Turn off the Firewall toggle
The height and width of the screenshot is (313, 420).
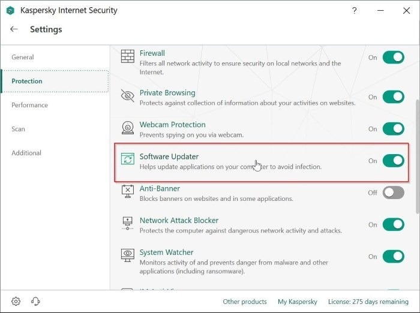(393, 58)
